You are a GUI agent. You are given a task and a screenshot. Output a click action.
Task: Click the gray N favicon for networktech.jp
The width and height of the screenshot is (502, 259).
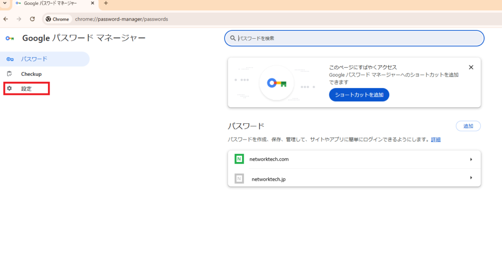pyautogui.click(x=239, y=178)
